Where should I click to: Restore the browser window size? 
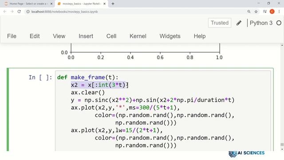[268, 3]
